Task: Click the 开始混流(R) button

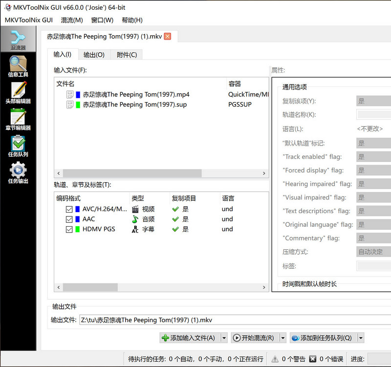Action: pyautogui.click(x=255, y=338)
